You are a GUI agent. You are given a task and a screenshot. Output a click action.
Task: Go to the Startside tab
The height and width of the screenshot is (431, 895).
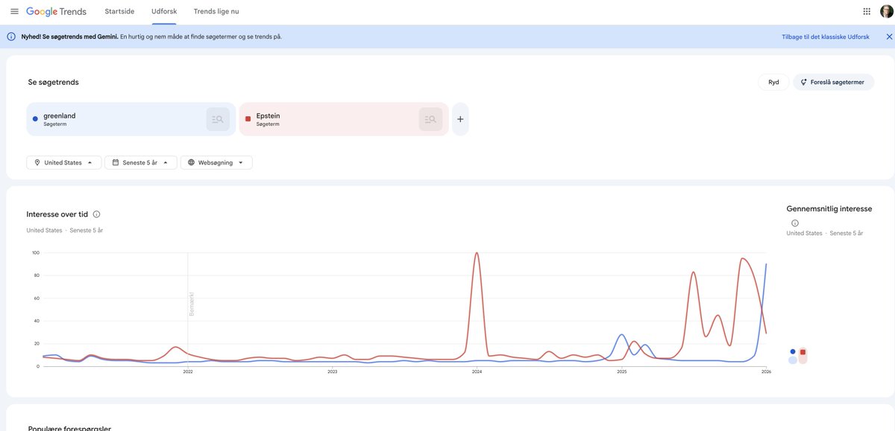[119, 11]
